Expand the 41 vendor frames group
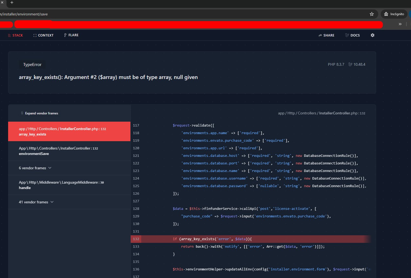Image resolution: width=411 pixels, height=278 pixels. click(x=69, y=202)
